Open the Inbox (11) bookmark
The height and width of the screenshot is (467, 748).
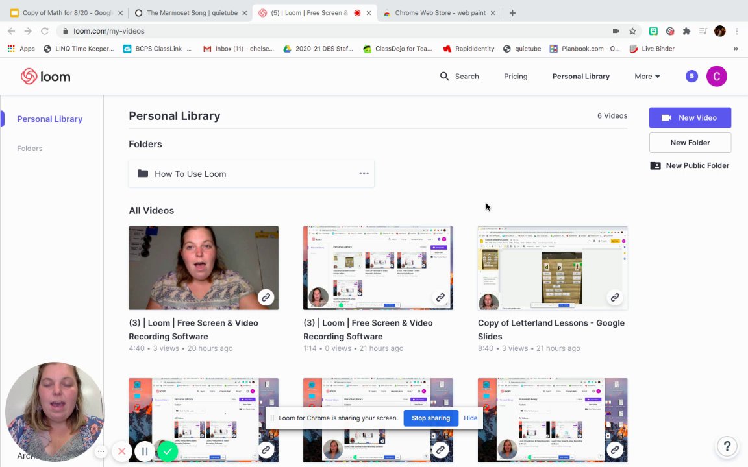238,49
